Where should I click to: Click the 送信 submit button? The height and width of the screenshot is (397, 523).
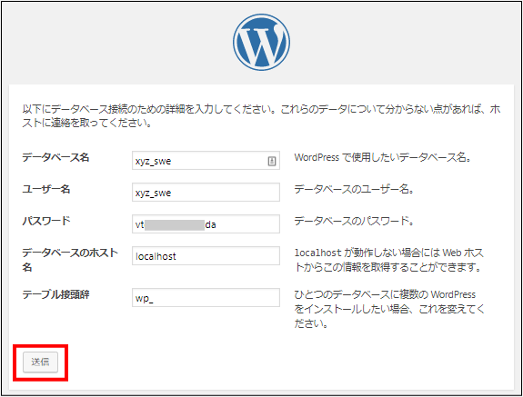40,362
